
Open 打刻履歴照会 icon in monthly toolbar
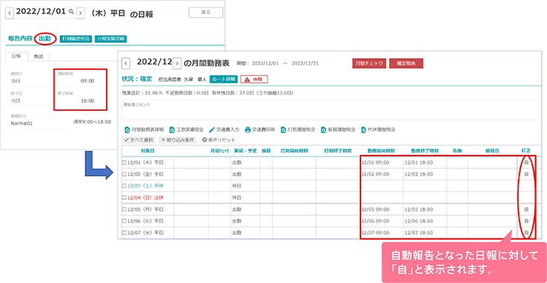[x=284, y=130]
